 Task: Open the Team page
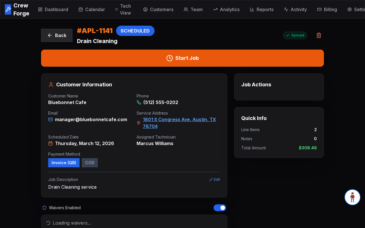tap(193, 9)
